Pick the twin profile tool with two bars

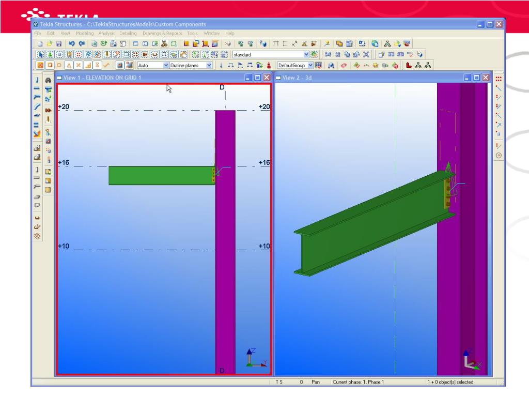pyautogui.click(x=37, y=125)
